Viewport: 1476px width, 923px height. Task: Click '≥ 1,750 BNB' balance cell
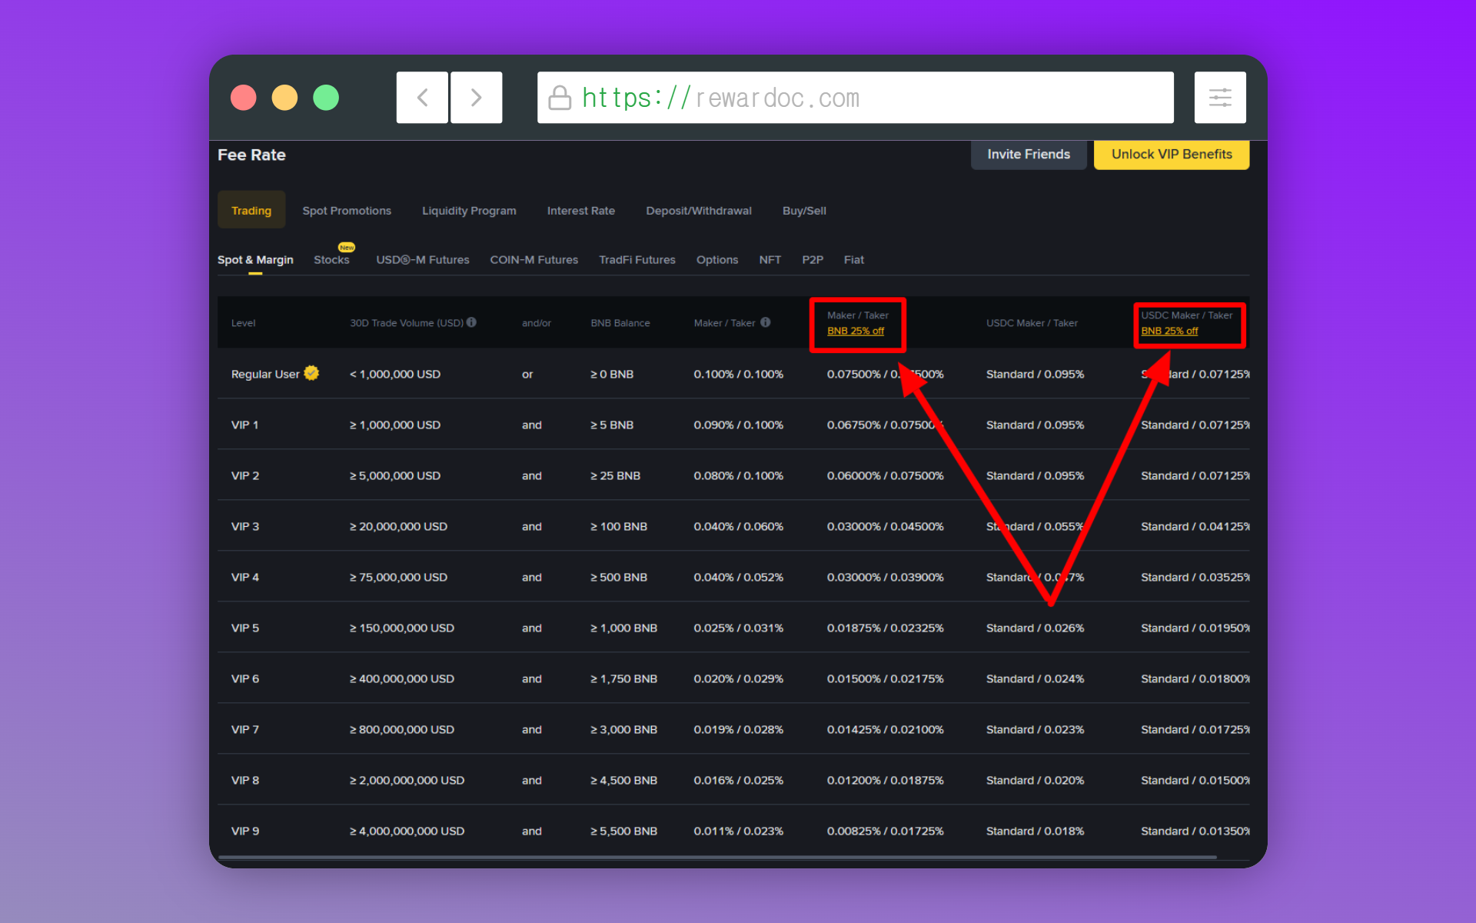(623, 678)
